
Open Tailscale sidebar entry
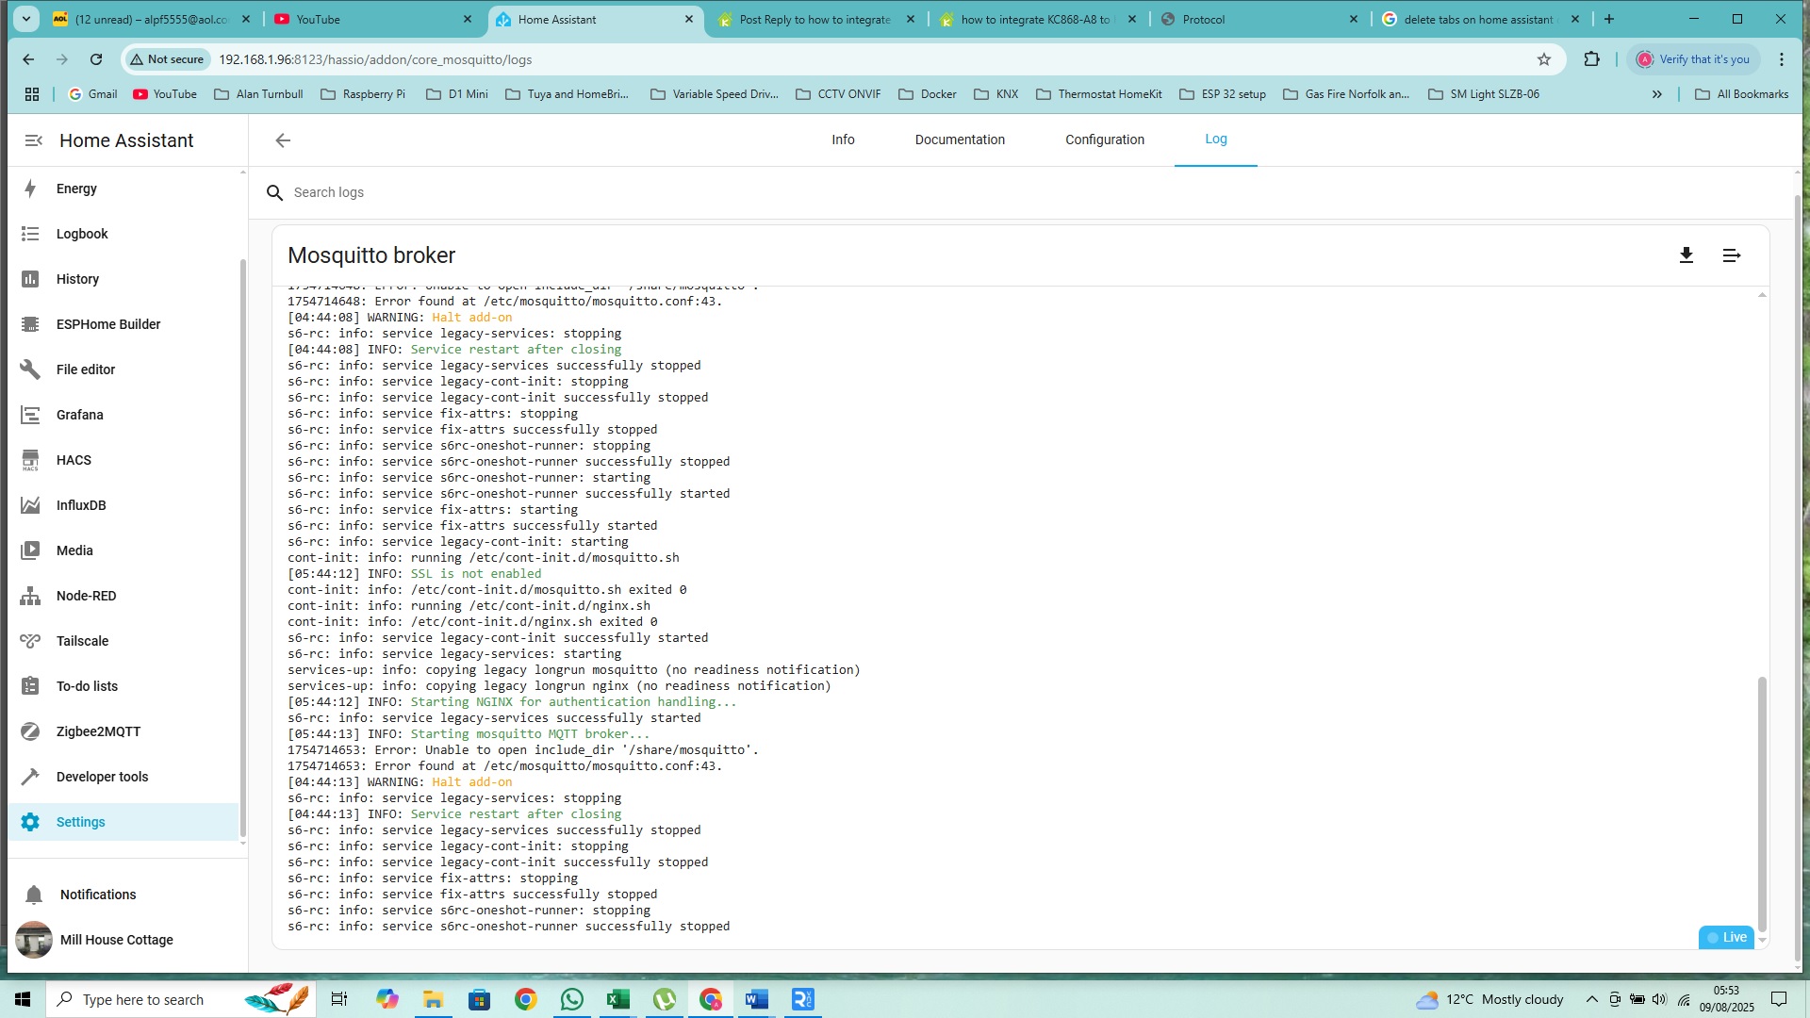82,641
